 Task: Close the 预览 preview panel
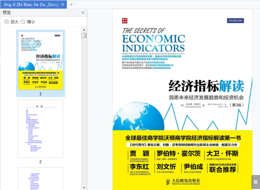(x=83, y=13)
